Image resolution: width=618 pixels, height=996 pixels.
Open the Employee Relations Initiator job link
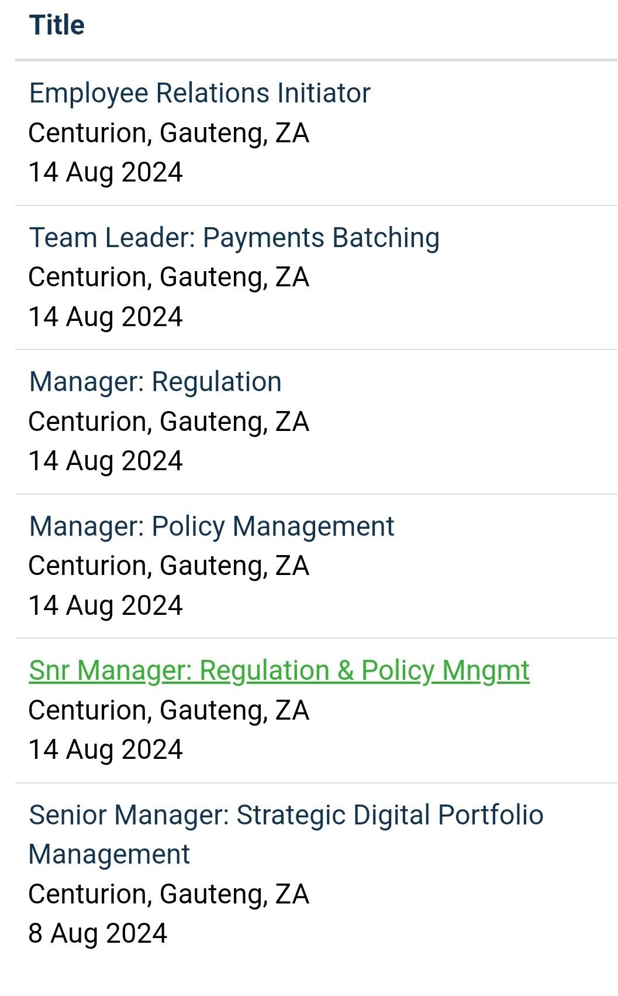(200, 93)
